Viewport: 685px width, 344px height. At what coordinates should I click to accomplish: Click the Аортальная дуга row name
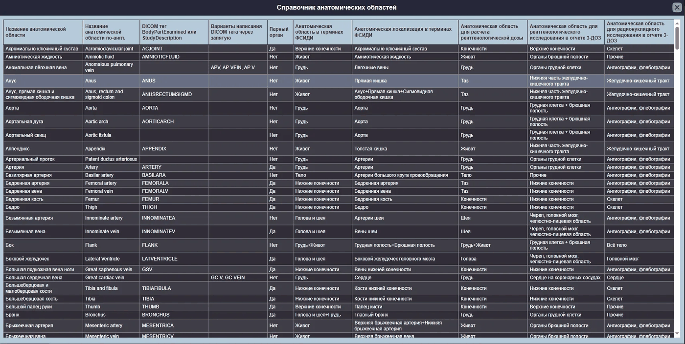coord(43,121)
